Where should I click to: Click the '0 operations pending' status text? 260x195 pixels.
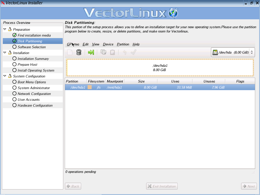(80, 172)
